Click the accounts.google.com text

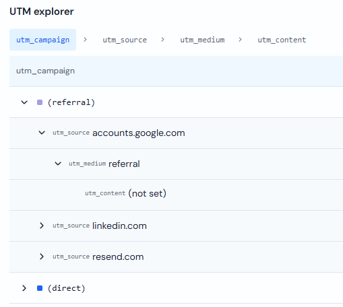tap(139, 133)
